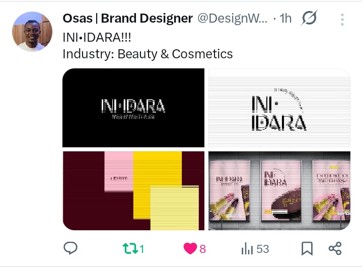Screen dimensions: 362x271
Task: Click the Grok slashed-circle icon
Action: point(309,18)
